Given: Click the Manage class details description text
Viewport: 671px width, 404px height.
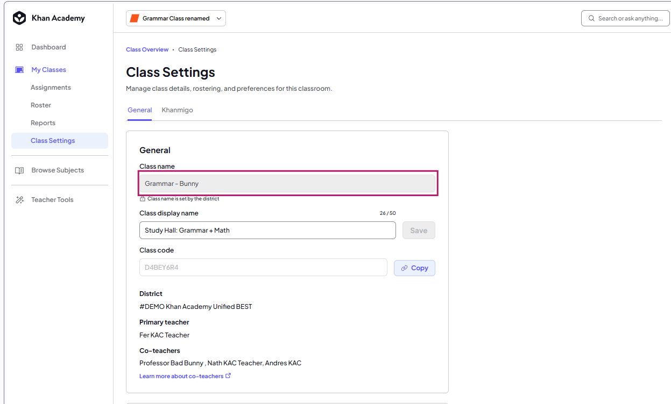Looking at the screenshot, I should (229, 89).
